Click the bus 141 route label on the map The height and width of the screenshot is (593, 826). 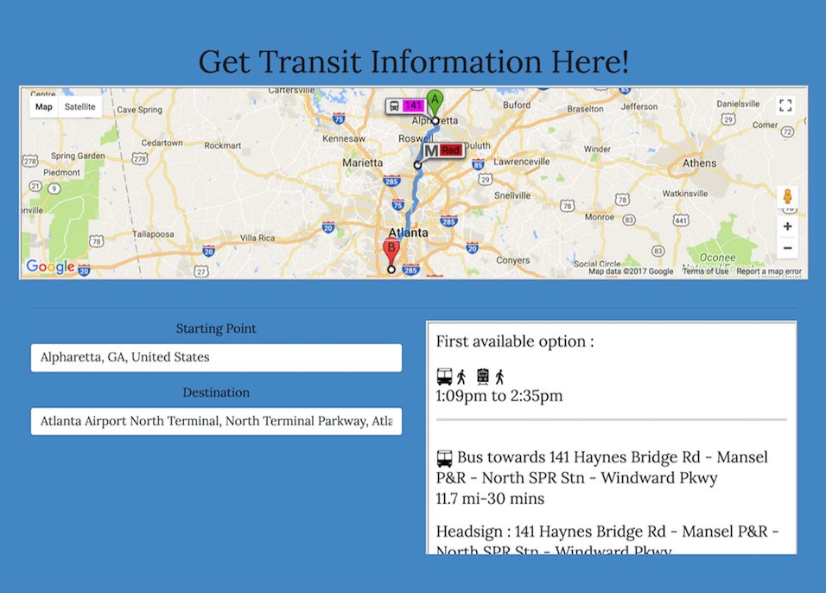(405, 105)
